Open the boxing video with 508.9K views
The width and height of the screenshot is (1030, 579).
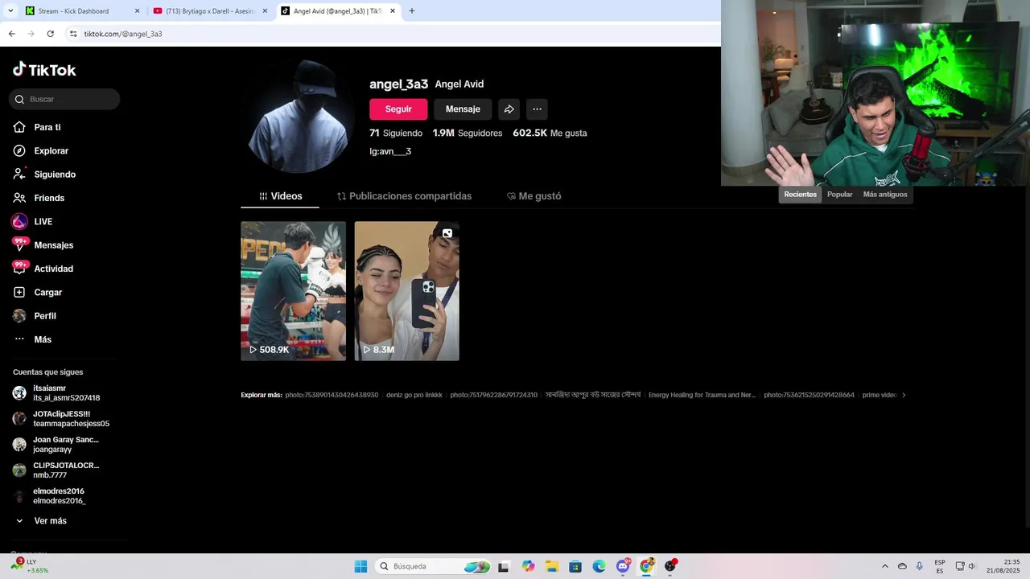pos(294,291)
